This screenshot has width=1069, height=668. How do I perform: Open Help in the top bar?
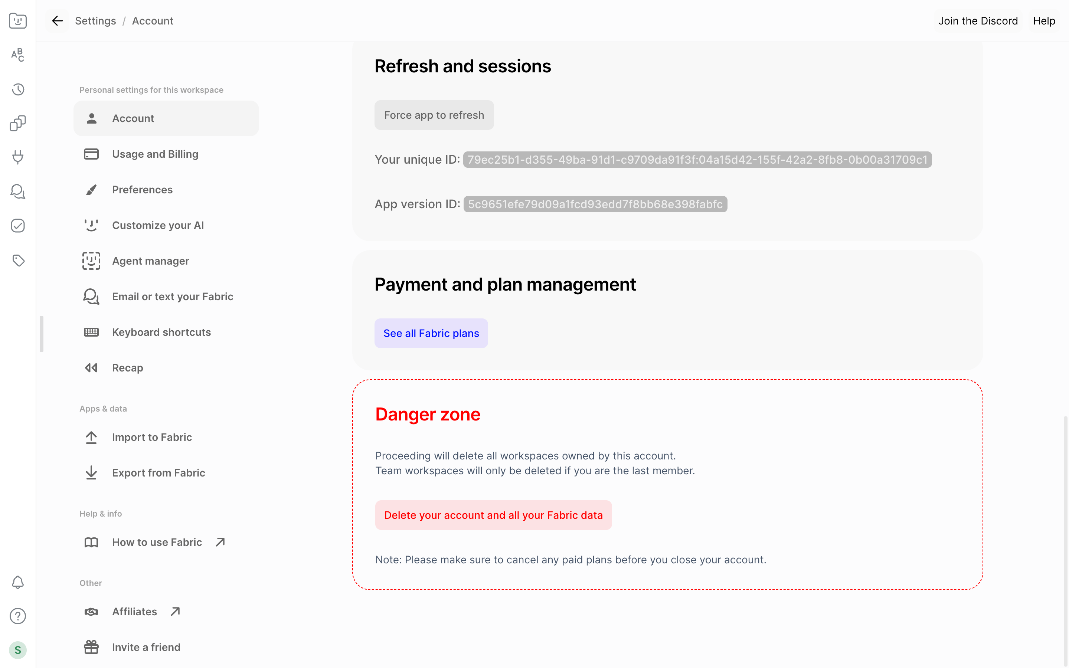1044,21
